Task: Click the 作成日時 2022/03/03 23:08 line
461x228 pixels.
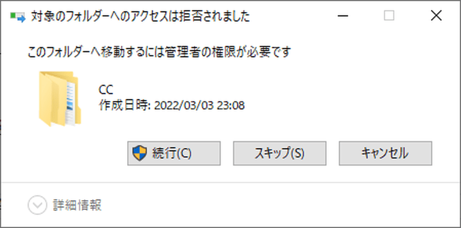Action: pos(172,105)
